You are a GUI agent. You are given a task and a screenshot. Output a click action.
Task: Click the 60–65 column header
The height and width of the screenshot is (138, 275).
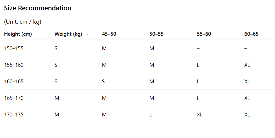tap(251, 34)
